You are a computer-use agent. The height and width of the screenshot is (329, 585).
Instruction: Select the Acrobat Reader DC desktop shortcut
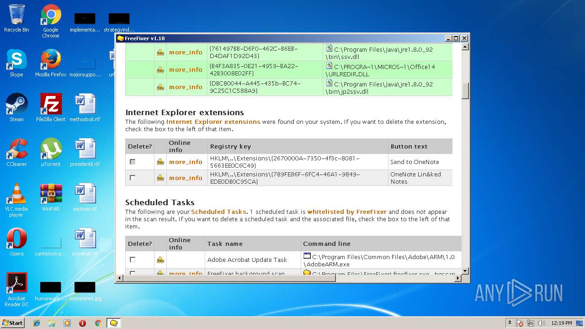(16, 290)
